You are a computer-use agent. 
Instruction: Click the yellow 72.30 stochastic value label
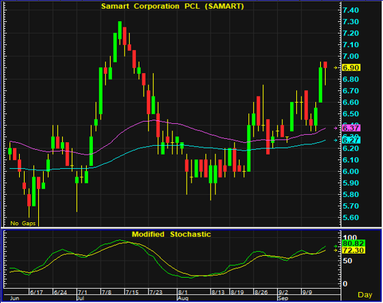(x=353, y=250)
